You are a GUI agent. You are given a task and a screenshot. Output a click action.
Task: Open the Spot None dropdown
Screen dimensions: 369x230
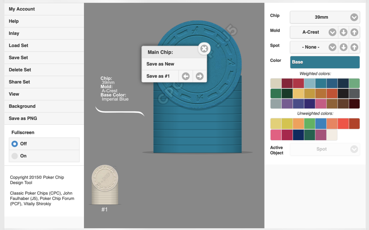coord(314,47)
